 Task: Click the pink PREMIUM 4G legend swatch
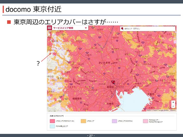(x=52, y=121)
